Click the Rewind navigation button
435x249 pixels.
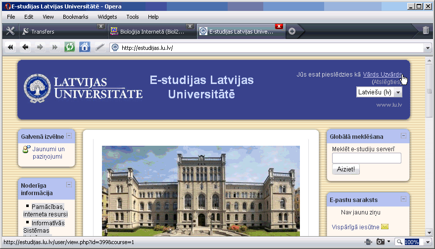coord(10,47)
